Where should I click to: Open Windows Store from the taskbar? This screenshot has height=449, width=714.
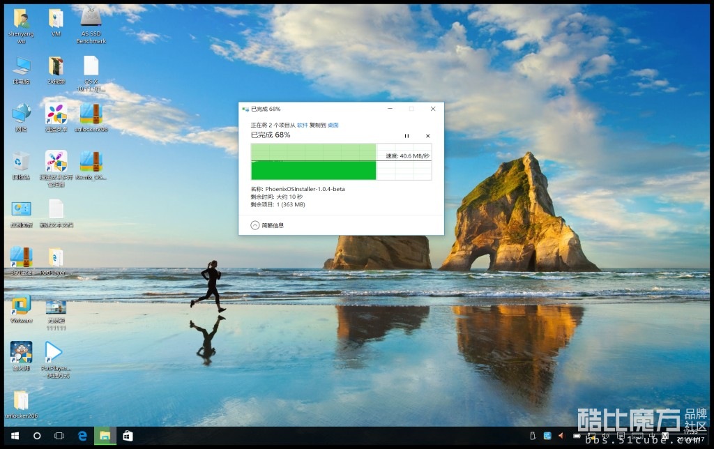pos(128,436)
